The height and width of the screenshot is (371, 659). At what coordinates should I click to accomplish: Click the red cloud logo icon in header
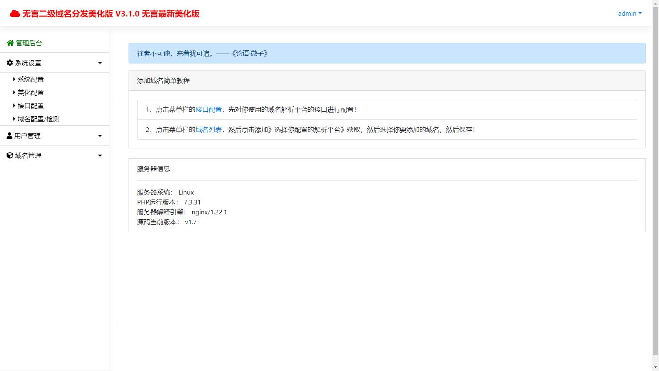[x=15, y=13]
